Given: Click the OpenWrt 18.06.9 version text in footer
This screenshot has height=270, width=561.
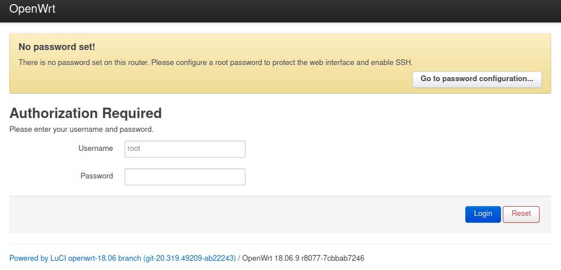Looking at the screenshot, I should pos(303,258).
